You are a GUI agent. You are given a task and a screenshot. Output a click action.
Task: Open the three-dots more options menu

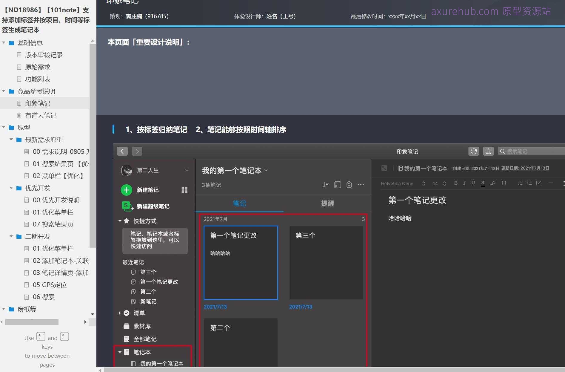tap(361, 185)
